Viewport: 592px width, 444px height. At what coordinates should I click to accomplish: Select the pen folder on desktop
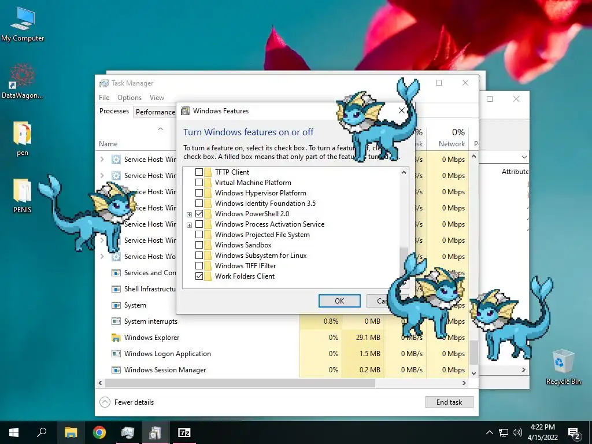tap(23, 139)
